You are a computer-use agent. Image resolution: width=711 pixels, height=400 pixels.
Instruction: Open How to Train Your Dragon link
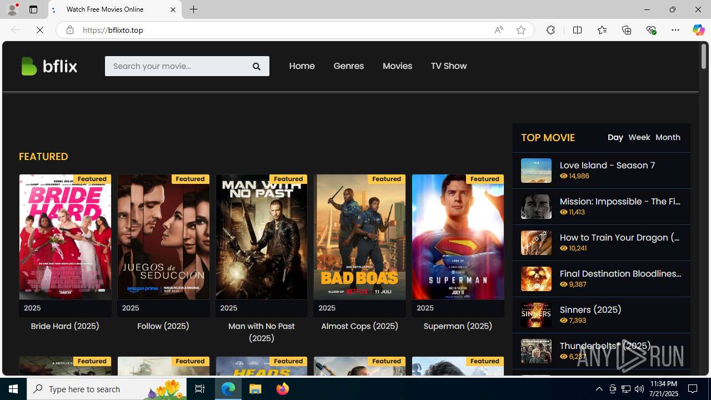tap(620, 238)
